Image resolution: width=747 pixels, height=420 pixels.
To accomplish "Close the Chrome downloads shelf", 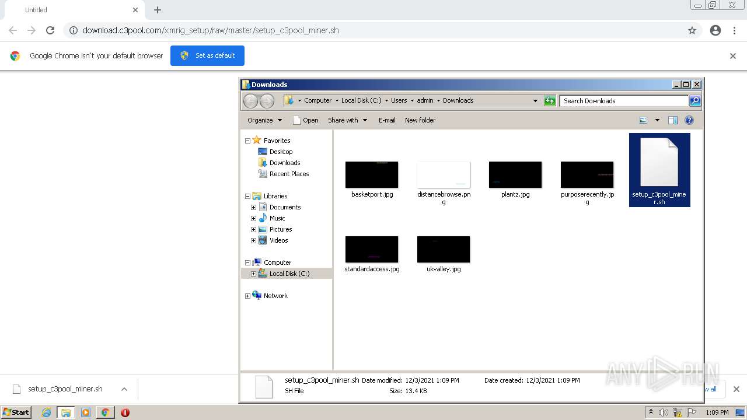I will pos(736,389).
